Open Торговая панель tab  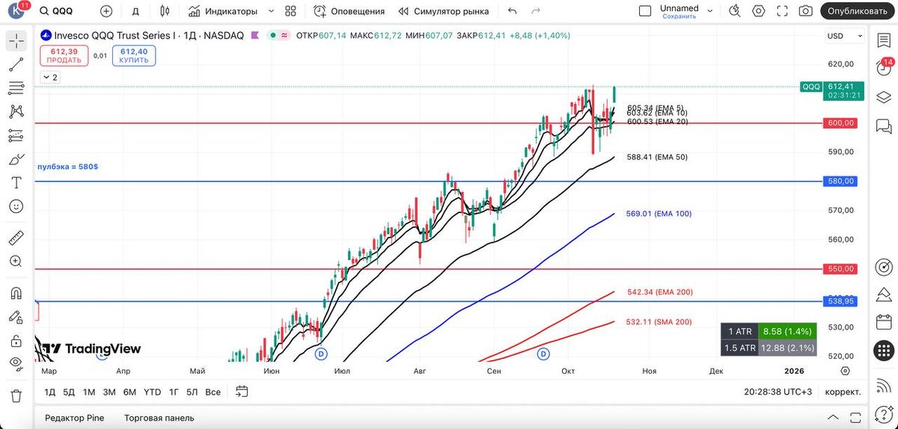point(159,418)
